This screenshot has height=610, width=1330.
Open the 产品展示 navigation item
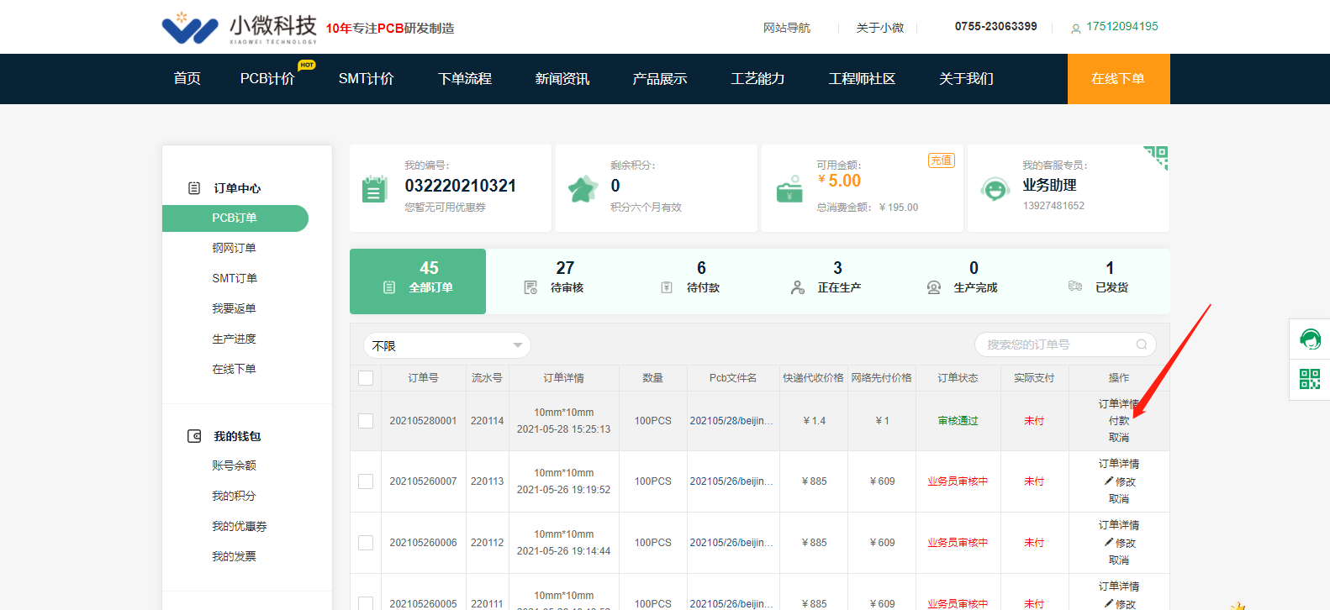tap(659, 79)
